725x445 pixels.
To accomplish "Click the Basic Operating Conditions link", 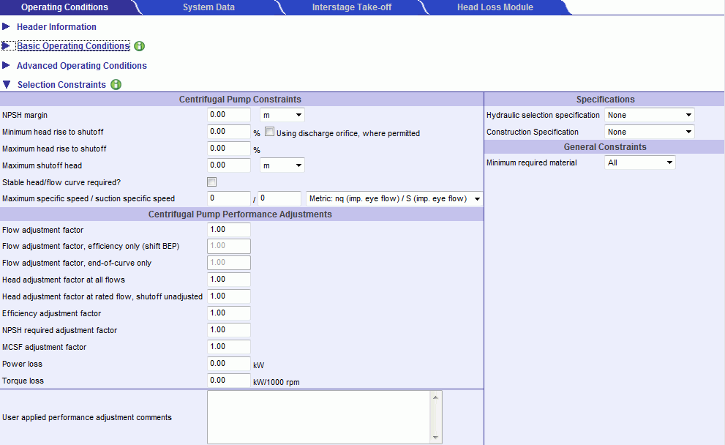I will (73, 46).
